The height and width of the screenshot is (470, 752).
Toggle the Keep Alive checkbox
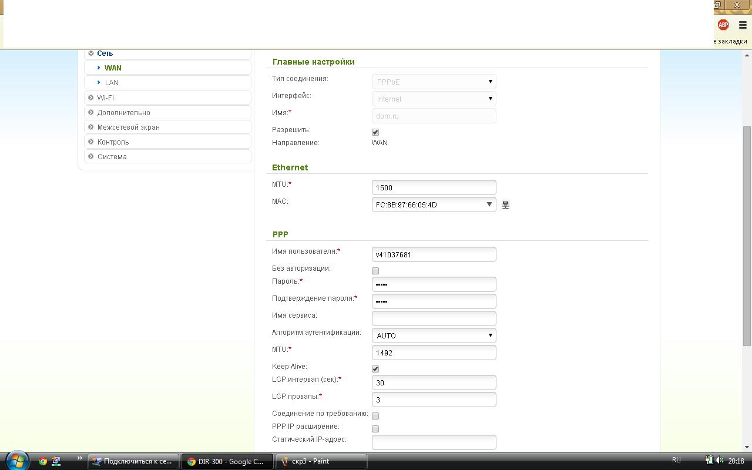(x=375, y=369)
